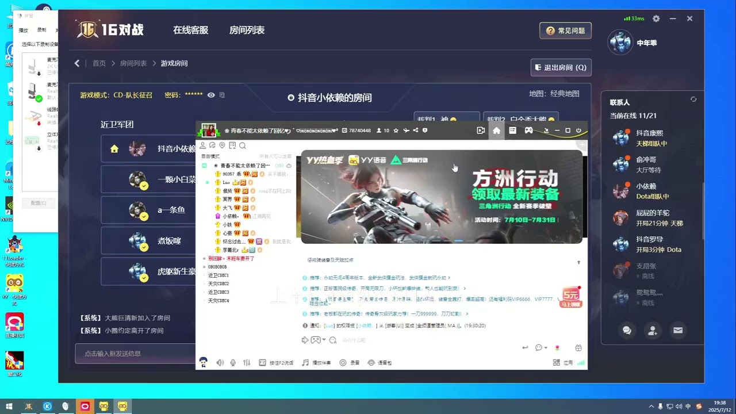
Task: Open contacts chat message icon
Action: [627, 330]
